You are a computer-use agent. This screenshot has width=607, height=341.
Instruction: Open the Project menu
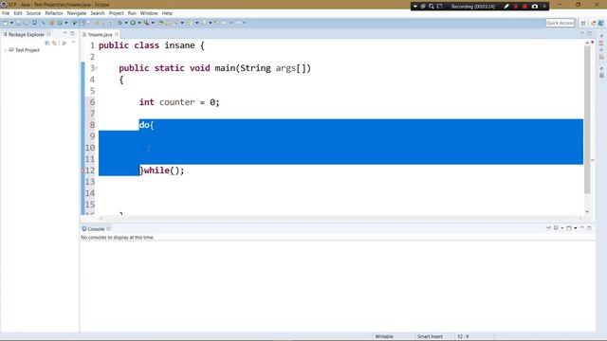click(x=116, y=13)
